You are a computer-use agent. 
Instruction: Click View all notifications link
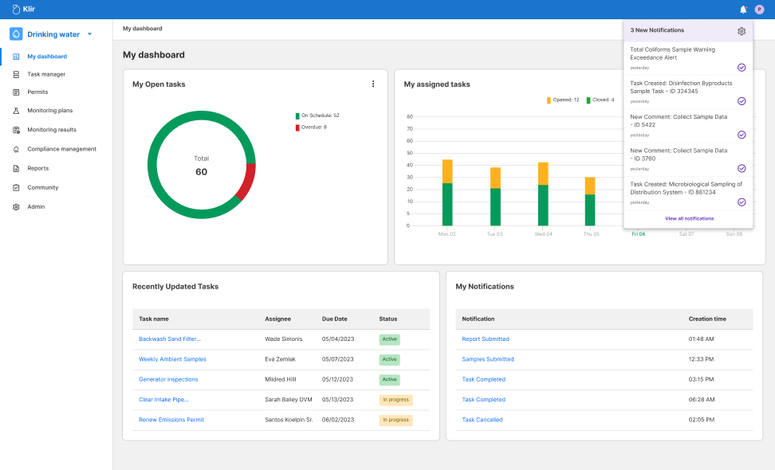coord(689,218)
